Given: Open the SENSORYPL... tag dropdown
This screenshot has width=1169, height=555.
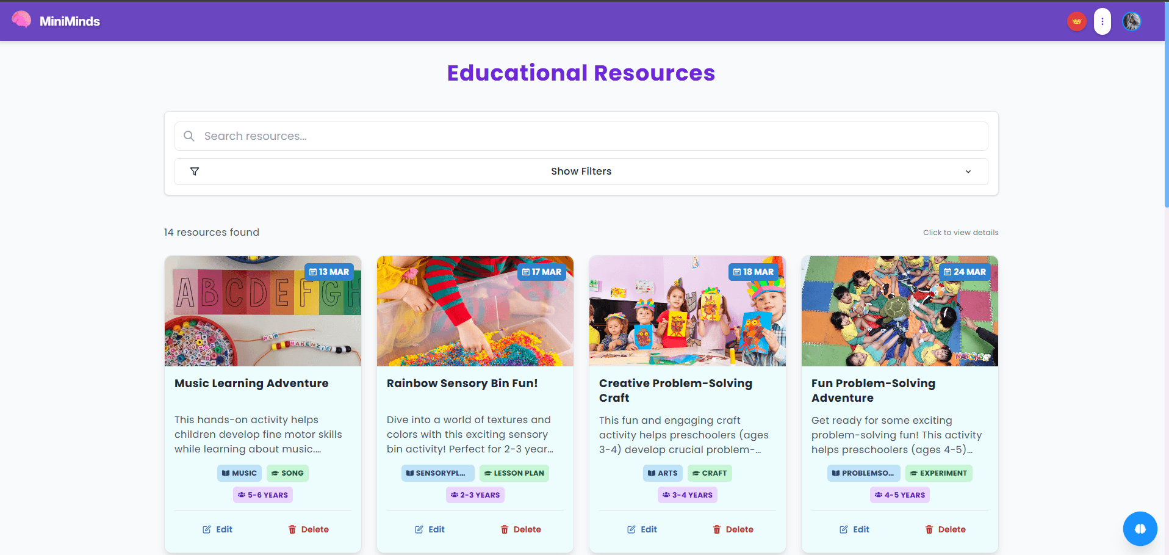Looking at the screenshot, I should pyautogui.click(x=437, y=473).
